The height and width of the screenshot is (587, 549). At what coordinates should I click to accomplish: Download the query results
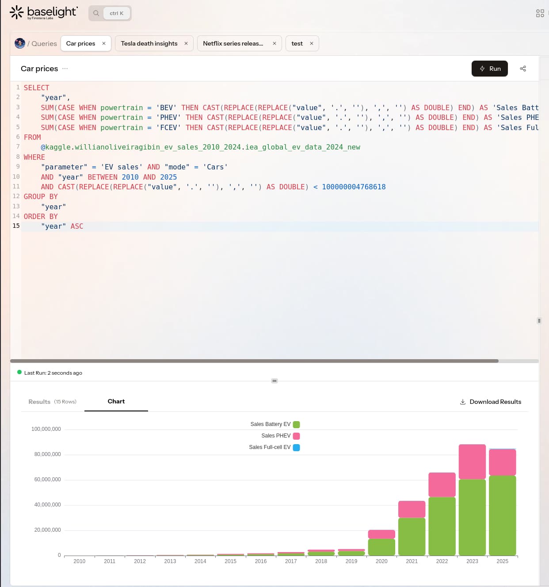point(490,402)
